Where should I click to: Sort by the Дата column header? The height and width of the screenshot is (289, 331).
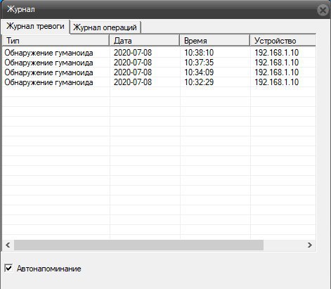point(145,41)
